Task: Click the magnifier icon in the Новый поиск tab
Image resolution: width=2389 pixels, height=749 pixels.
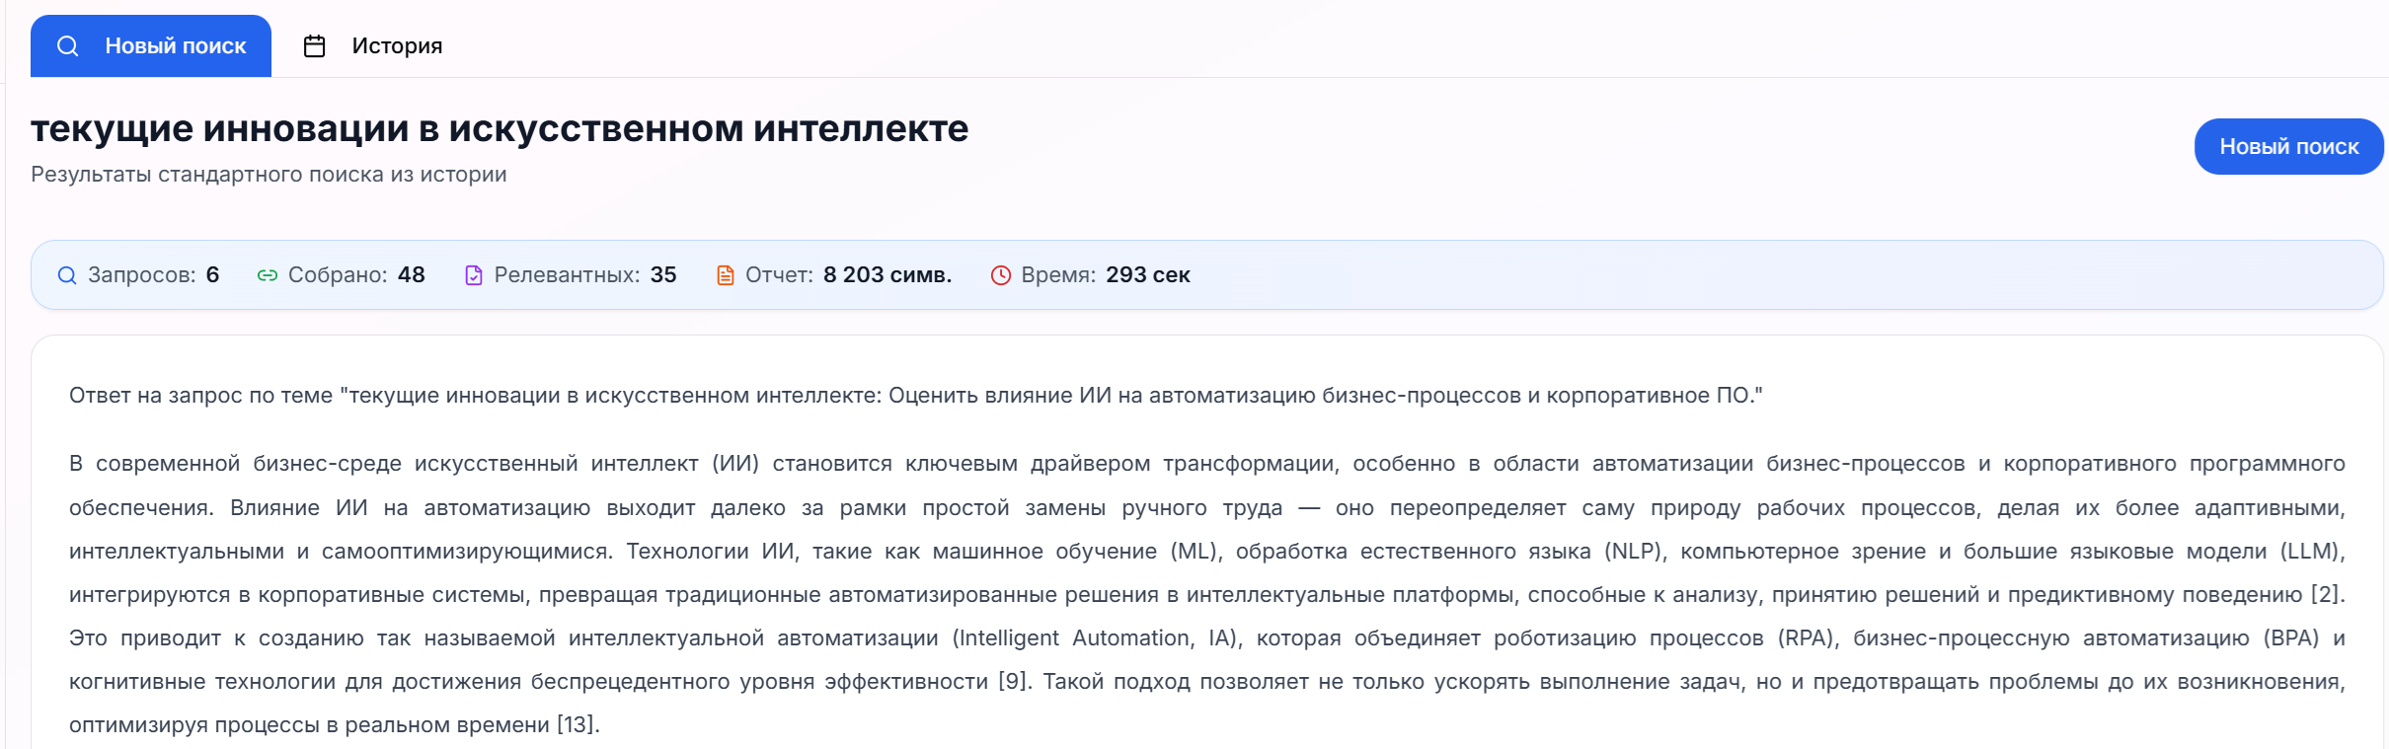Action: tap(67, 46)
